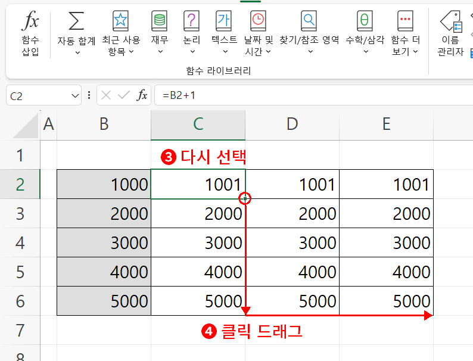Click the AutoSum (자동 합계) sigma icon
This screenshot has height=361, width=473.
76,21
